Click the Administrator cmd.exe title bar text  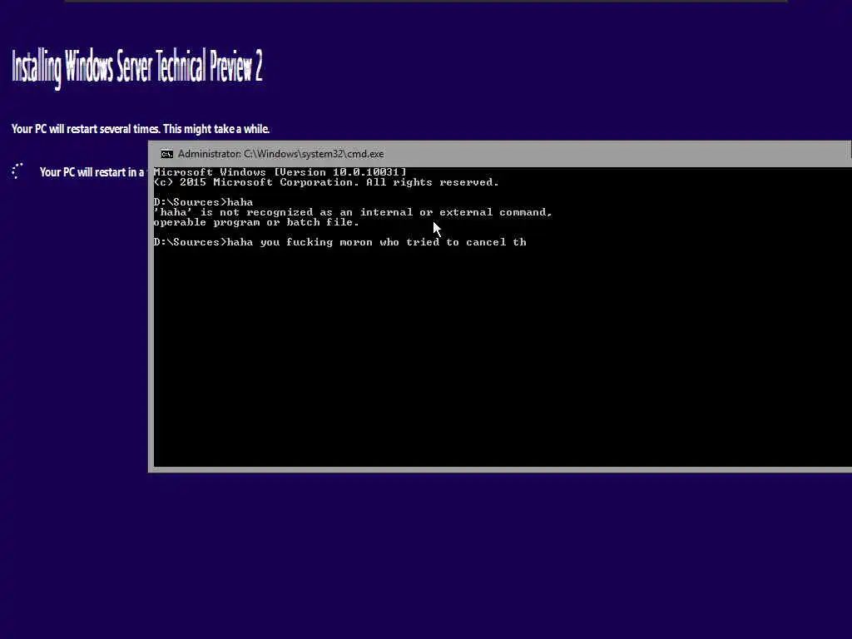281,154
